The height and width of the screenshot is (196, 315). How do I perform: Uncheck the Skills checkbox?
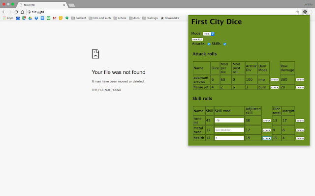coord(225,44)
